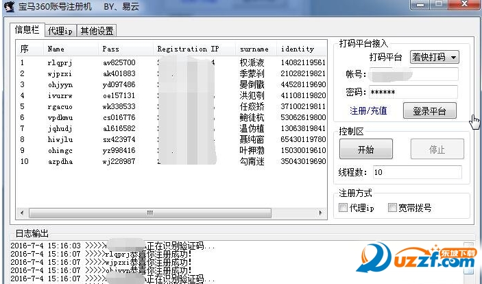Click horizontal scrollbar left arrow
The height and width of the screenshot is (284, 482).
(22, 213)
